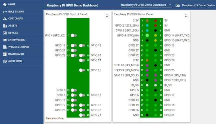The image size is (216, 124).
Task: Toggle GPIO 22 pin 15 switch
Action: pos(74,55)
